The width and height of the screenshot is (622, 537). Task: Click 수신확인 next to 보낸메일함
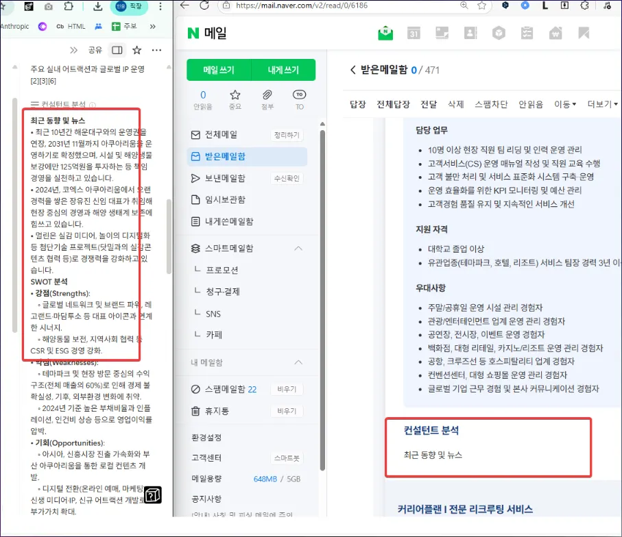287,178
